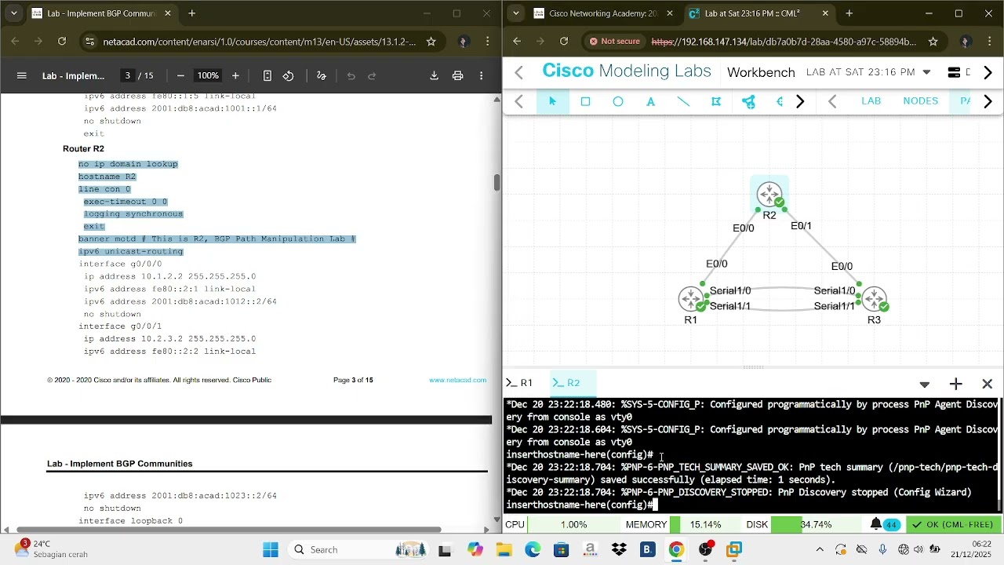Collapse the console panel with down arrow
The height and width of the screenshot is (565, 1004).
pyautogui.click(x=925, y=385)
